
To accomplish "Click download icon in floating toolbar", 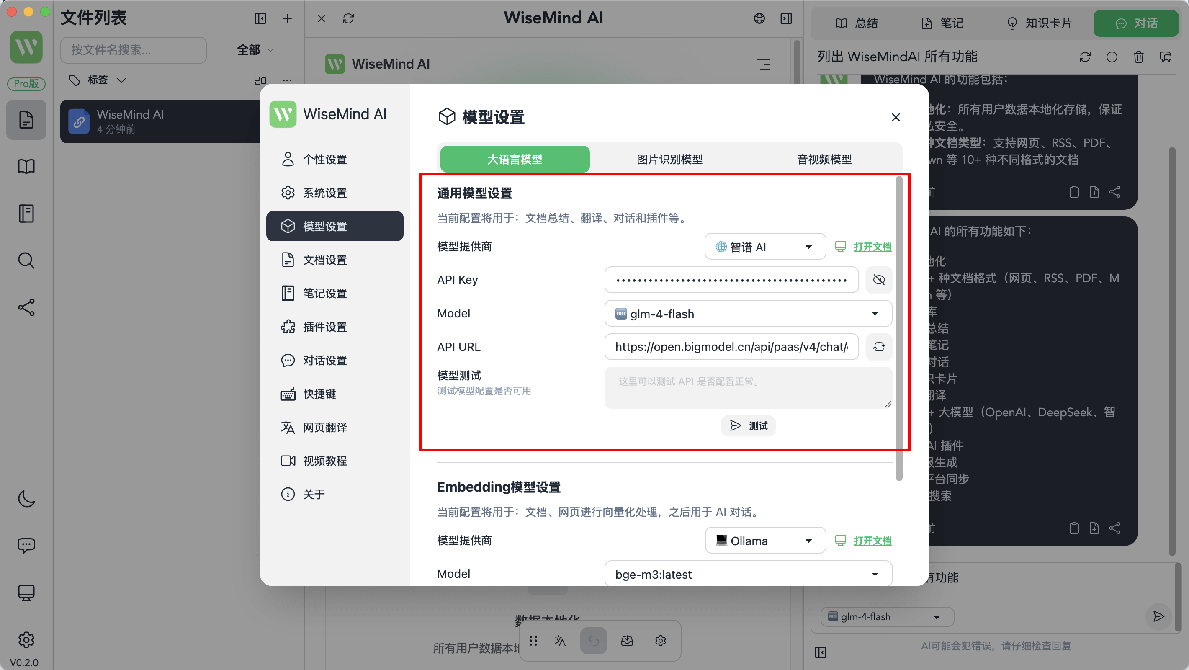I will 627,640.
